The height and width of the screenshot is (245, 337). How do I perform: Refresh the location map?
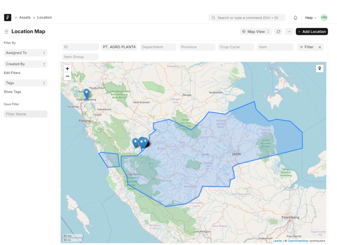[278, 32]
